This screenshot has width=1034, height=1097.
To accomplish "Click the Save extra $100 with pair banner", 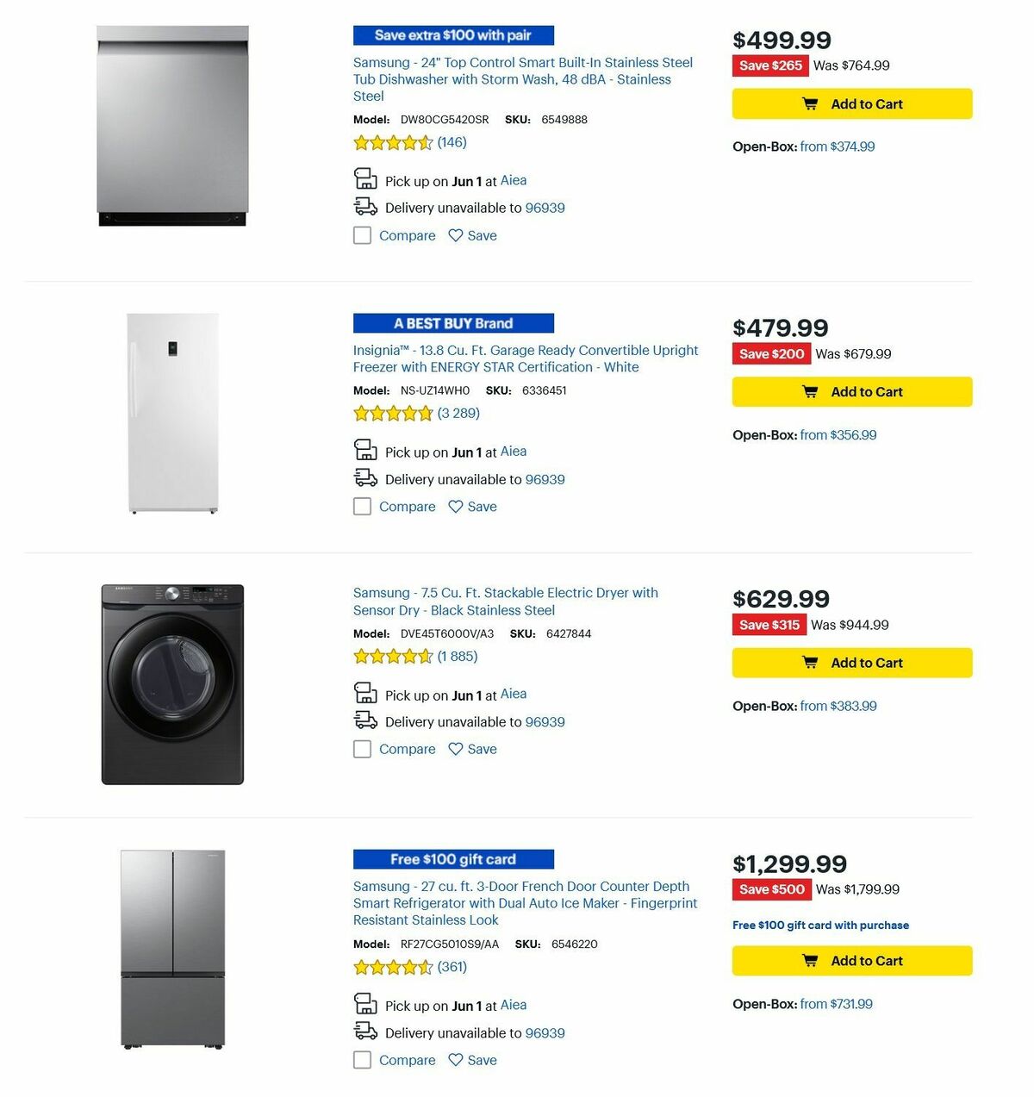I will pos(452,35).
